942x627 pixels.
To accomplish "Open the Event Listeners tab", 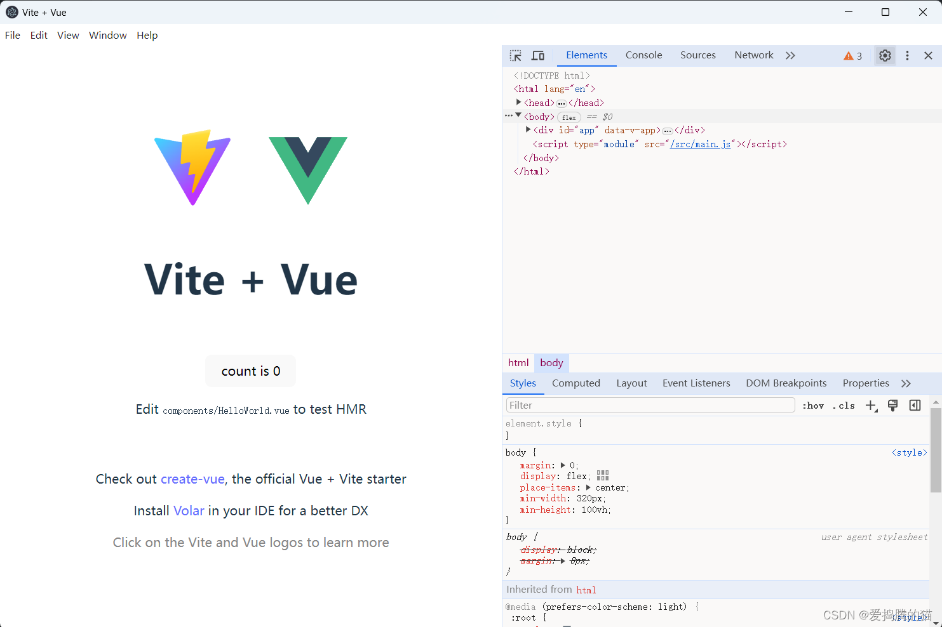I will [x=696, y=383].
